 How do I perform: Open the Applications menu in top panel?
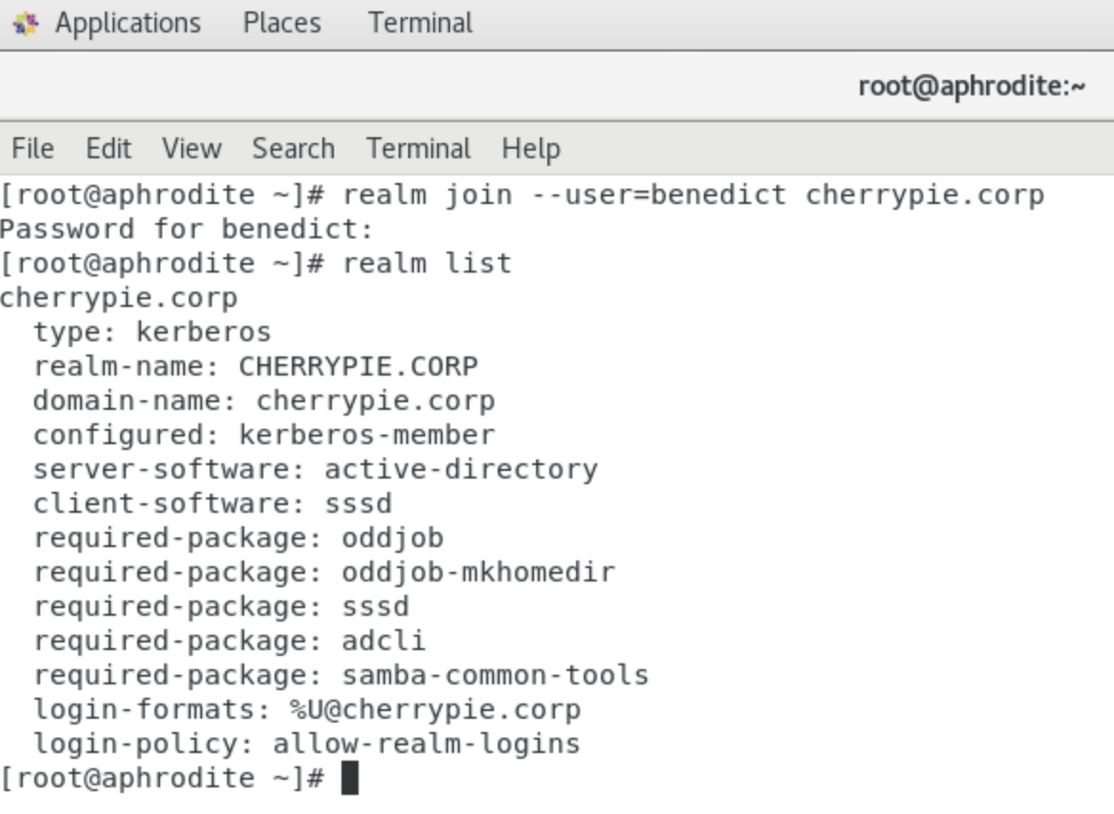click(x=128, y=23)
